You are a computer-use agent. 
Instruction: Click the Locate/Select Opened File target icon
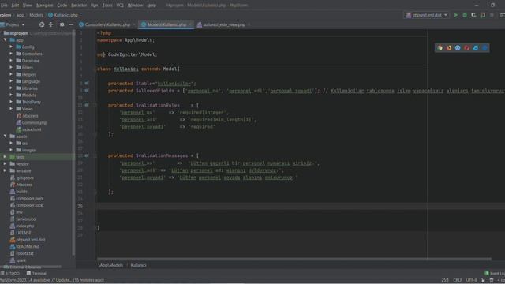42,24
